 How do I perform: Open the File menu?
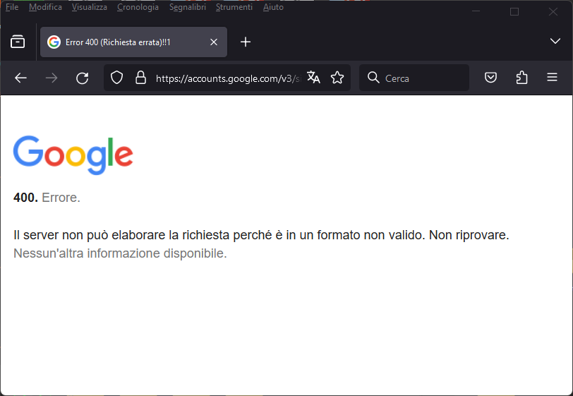tap(12, 7)
